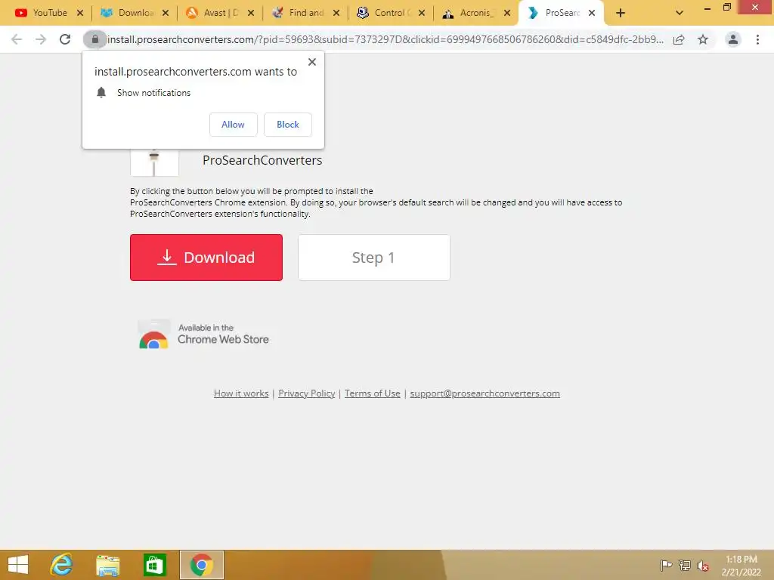This screenshot has width=774, height=580.
Task: Switch to the Acronis tab
Action: coord(469,13)
